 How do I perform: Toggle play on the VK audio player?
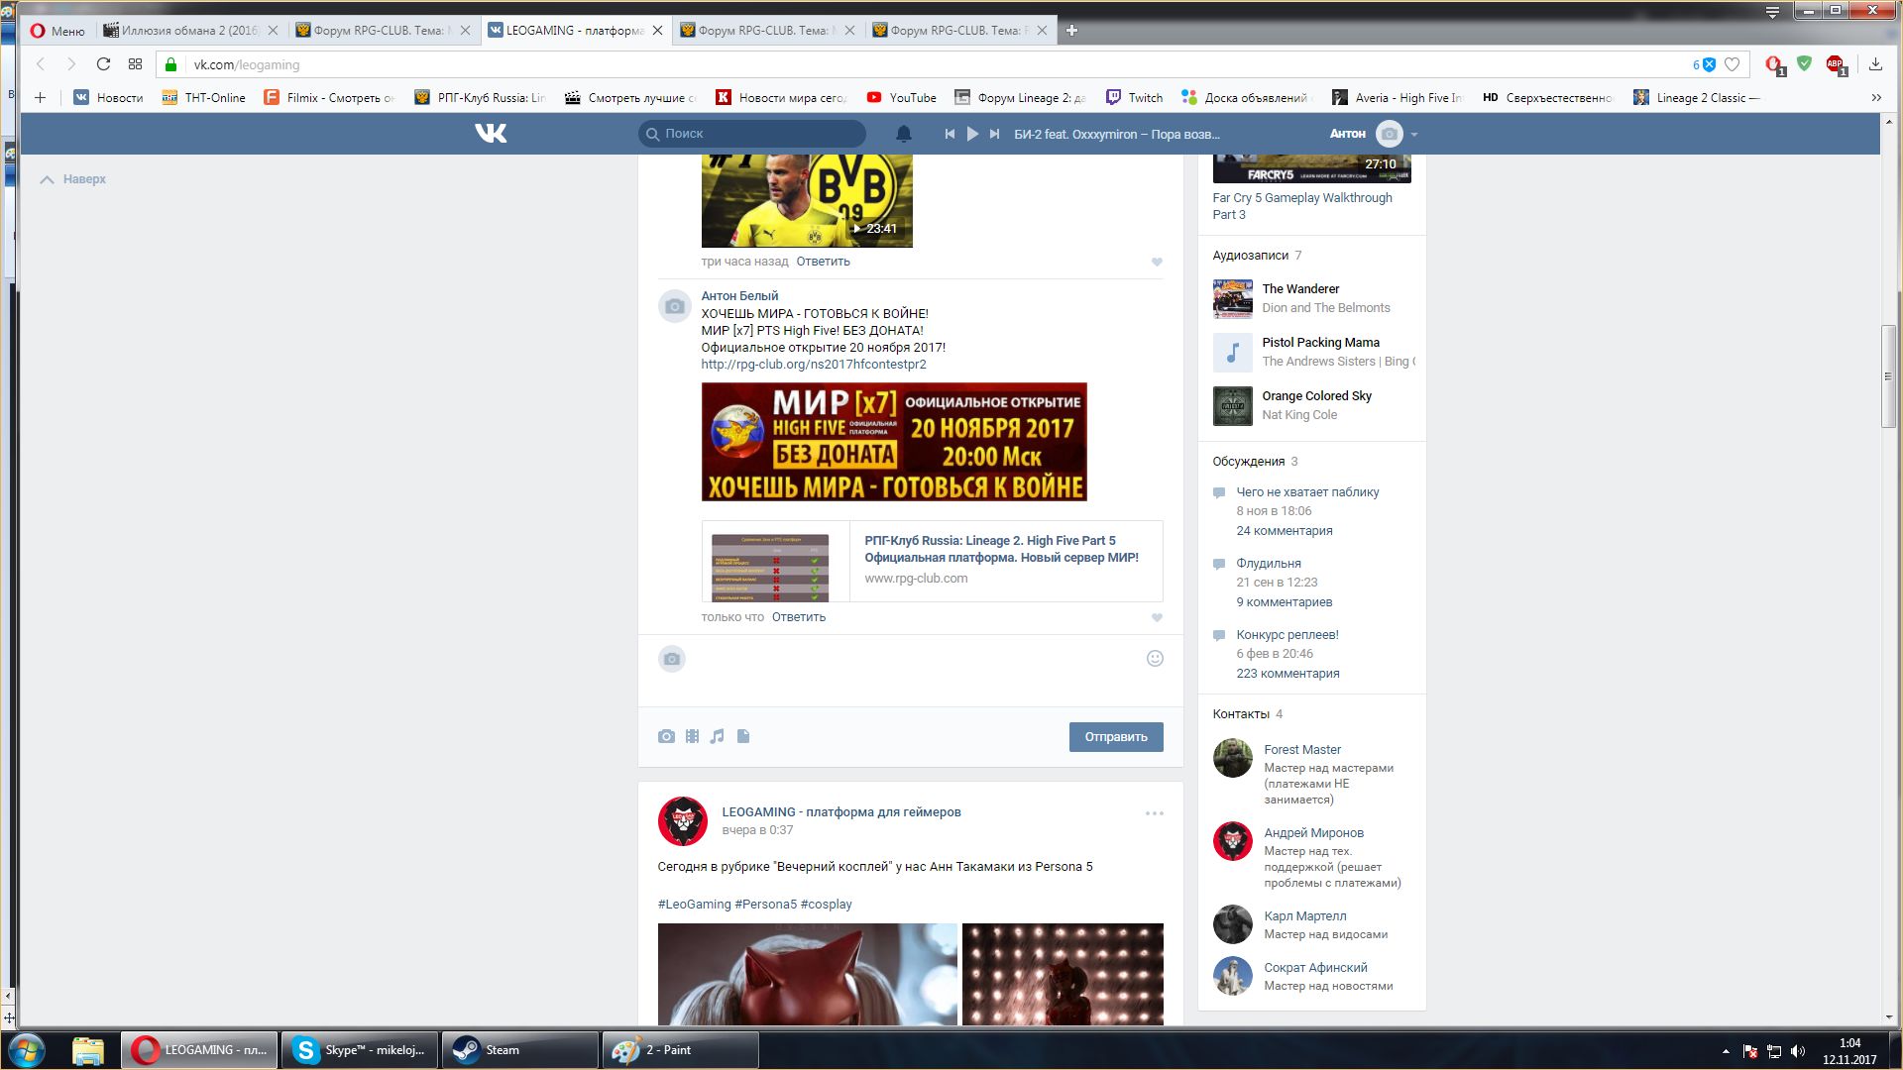972,134
